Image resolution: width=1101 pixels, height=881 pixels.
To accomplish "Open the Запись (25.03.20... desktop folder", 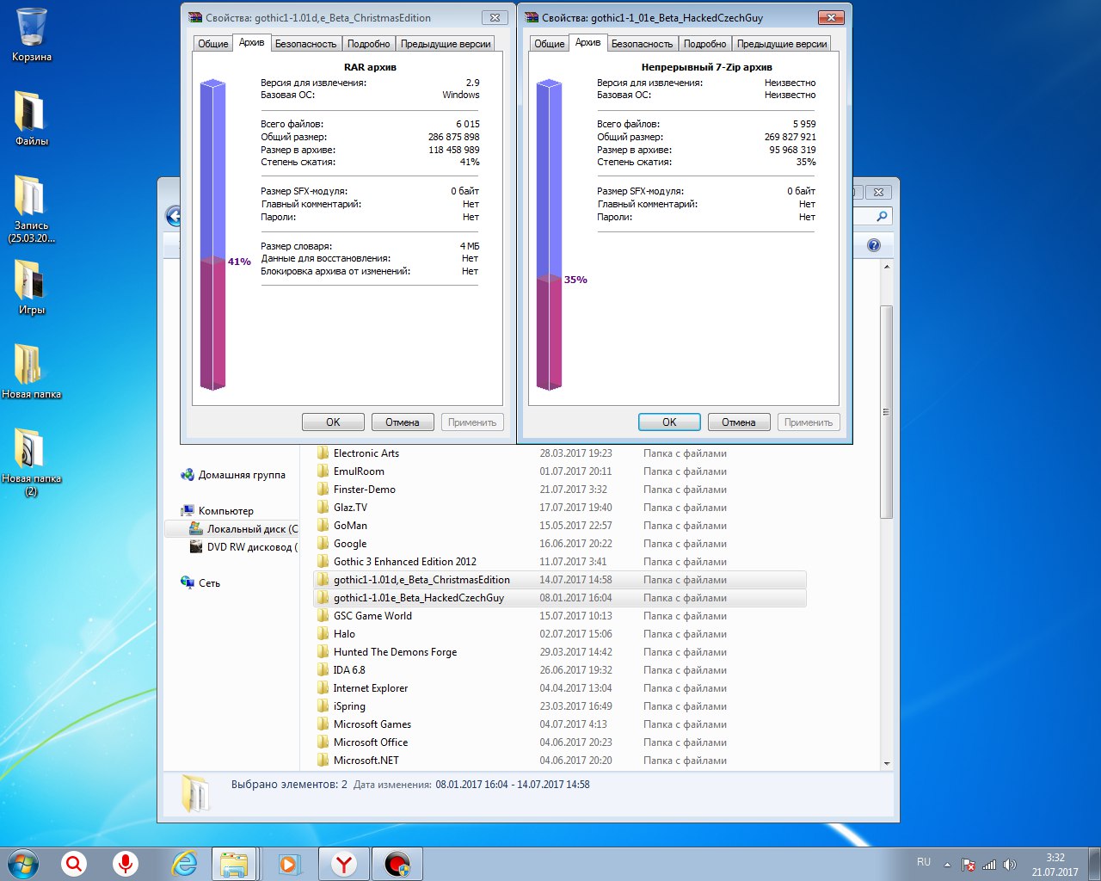I will (32, 209).
